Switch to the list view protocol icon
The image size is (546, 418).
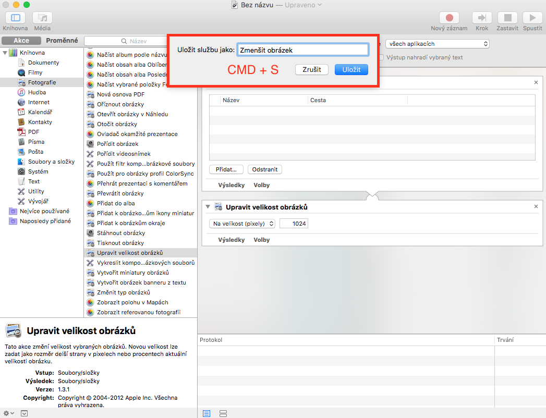[x=207, y=413]
